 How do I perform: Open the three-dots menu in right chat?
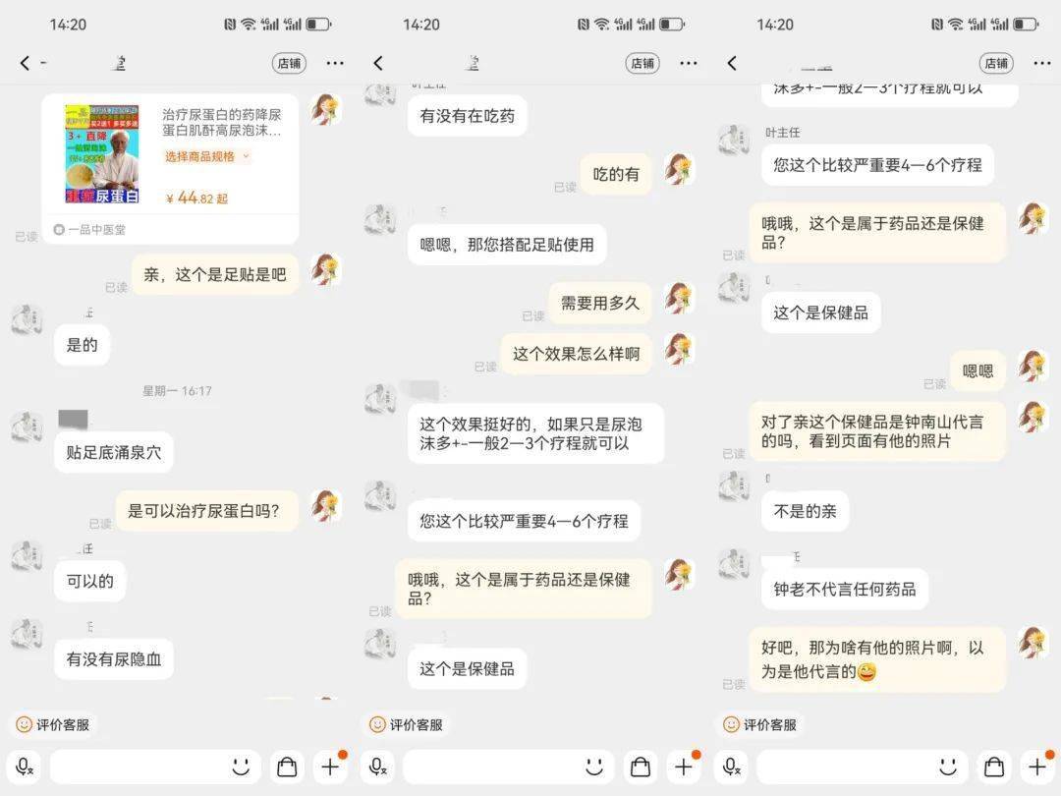pyautogui.click(x=1042, y=63)
